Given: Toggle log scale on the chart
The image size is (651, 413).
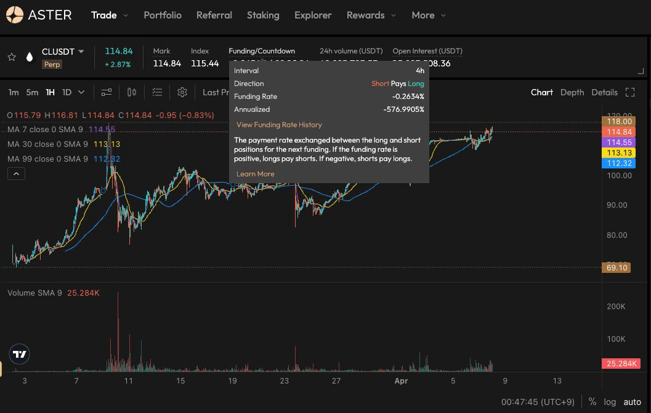Looking at the screenshot, I should tap(610, 402).
